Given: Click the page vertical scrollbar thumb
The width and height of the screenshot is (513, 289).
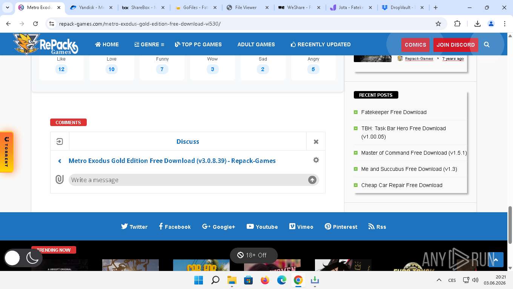Looking at the screenshot, I should point(510,225).
